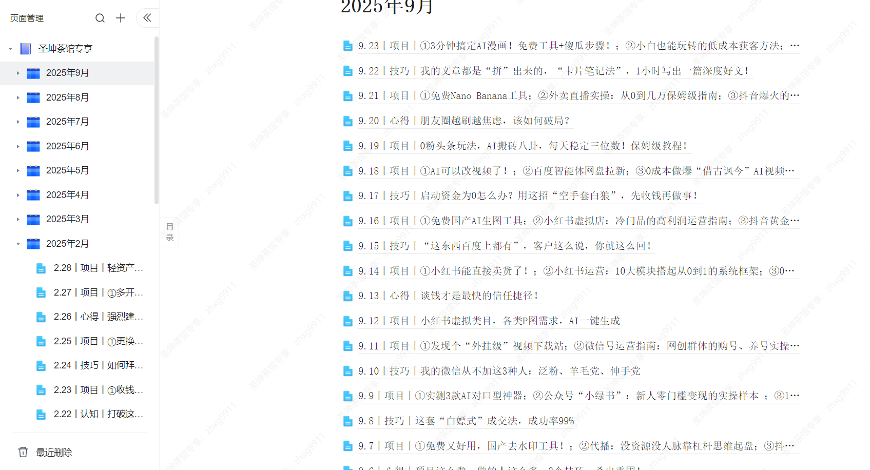Click document icon of 2.22 | 认知 | 打破这

pyautogui.click(x=41, y=414)
